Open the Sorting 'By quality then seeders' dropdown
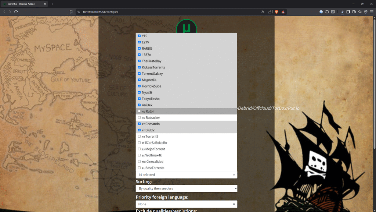 tap(186, 188)
